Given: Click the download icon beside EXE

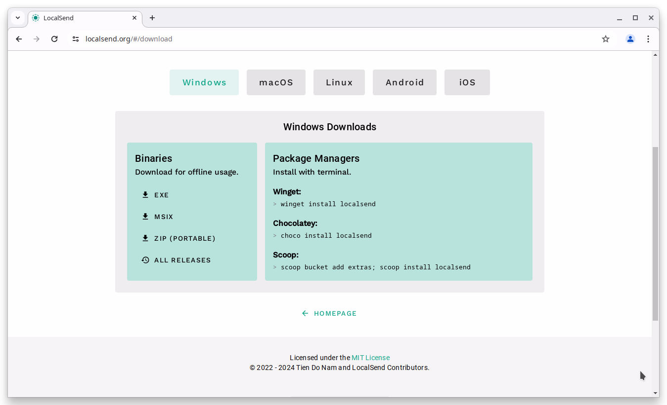Looking at the screenshot, I should pos(145,194).
